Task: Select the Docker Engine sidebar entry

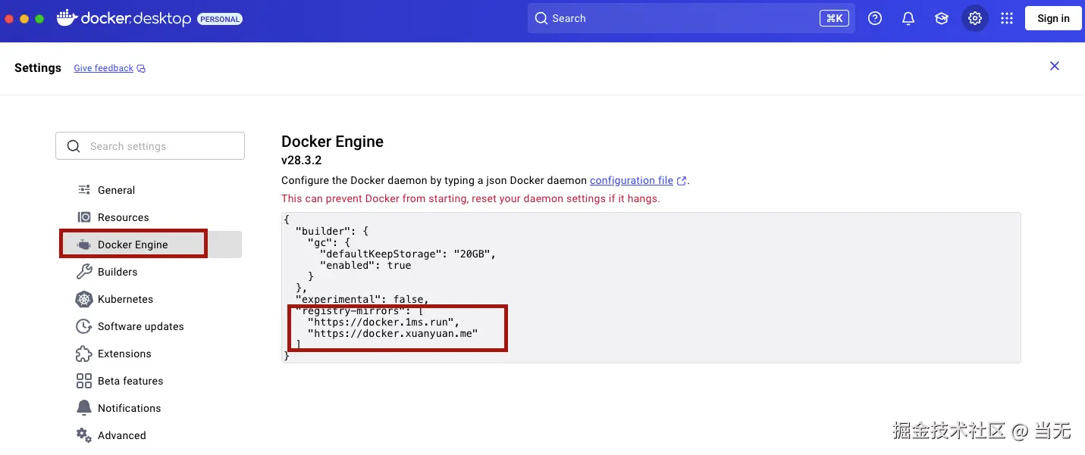Action: tap(133, 244)
